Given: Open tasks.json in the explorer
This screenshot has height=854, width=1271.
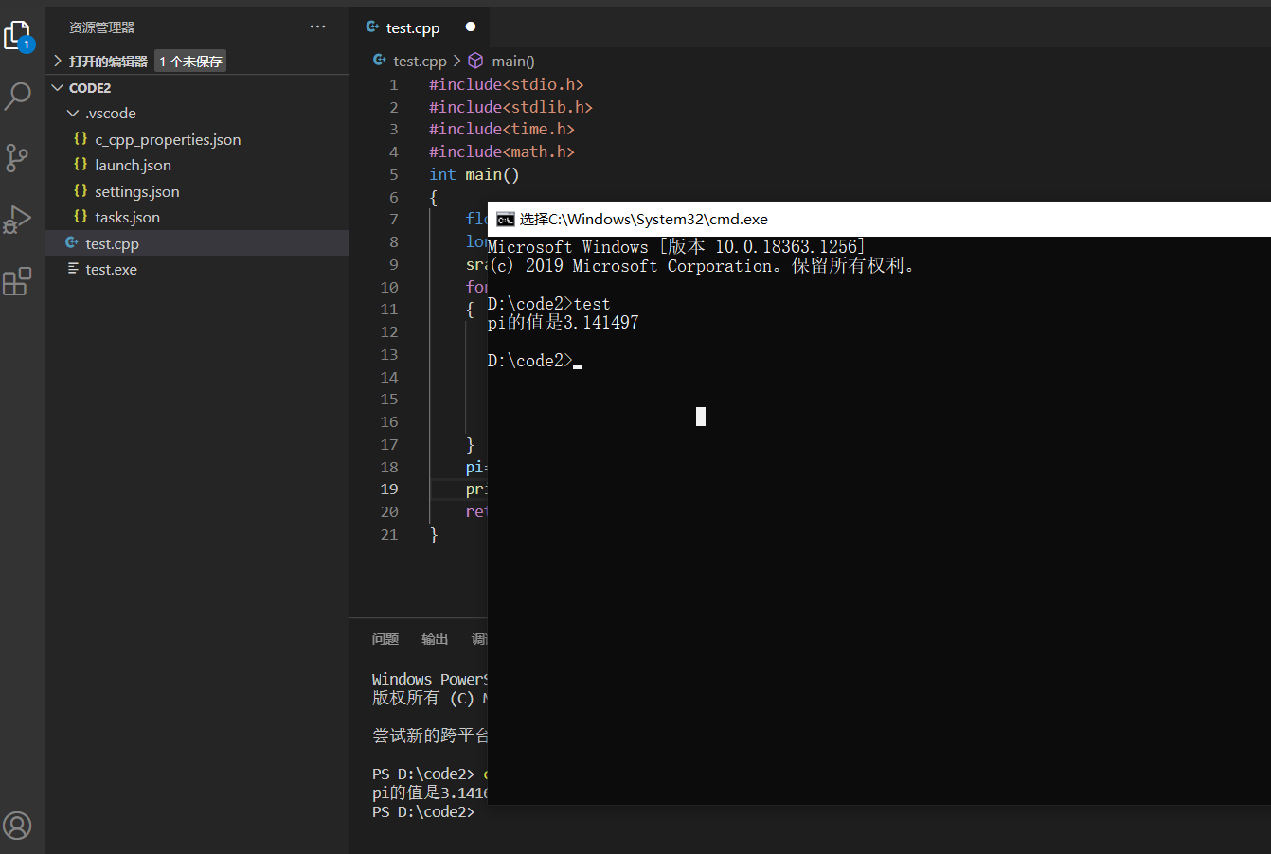Looking at the screenshot, I should [x=127, y=217].
